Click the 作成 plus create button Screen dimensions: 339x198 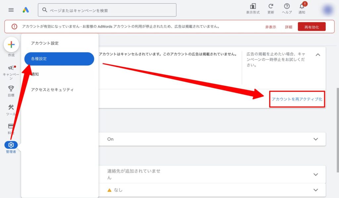click(x=11, y=45)
